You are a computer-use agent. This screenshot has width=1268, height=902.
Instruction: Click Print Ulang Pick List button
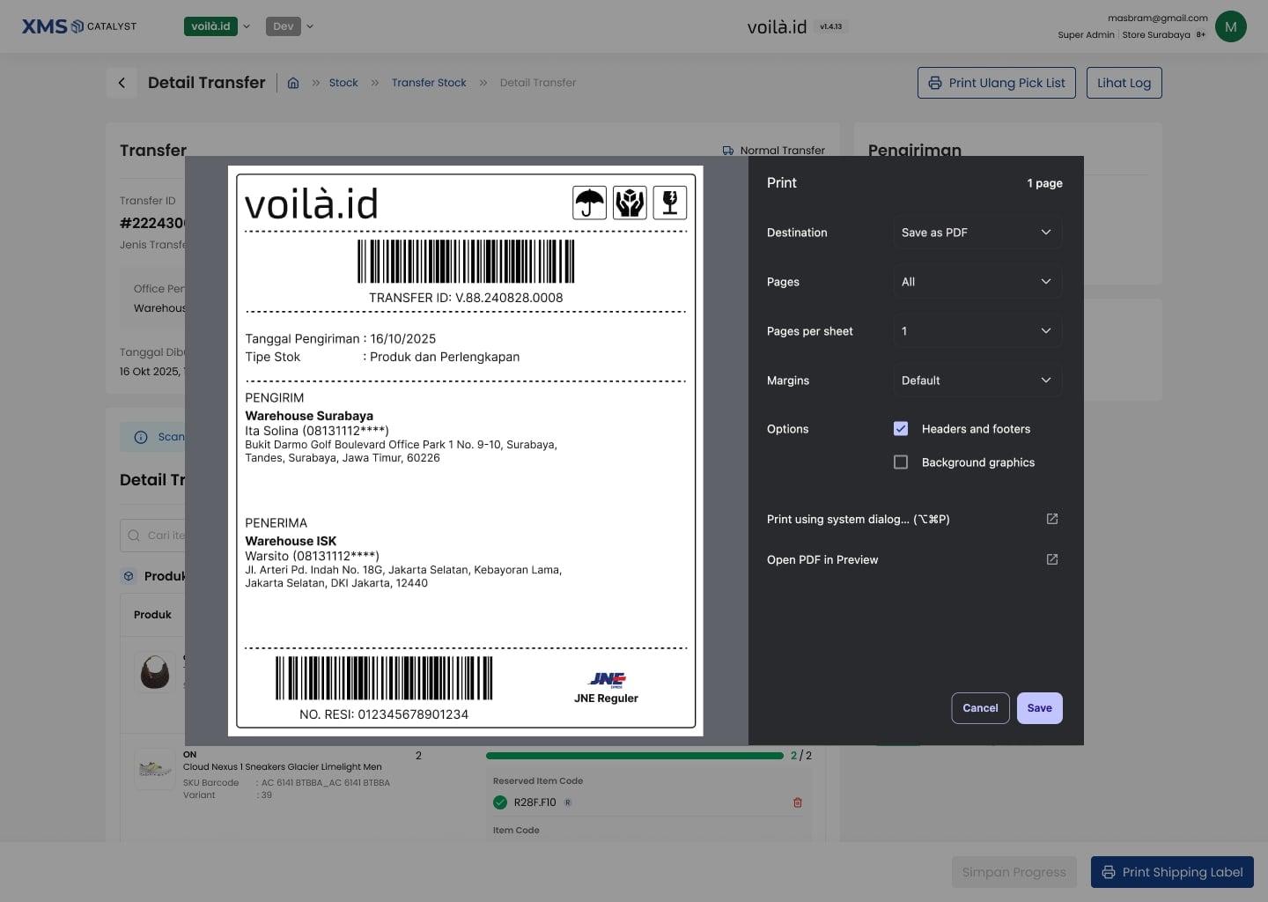pyautogui.click(x=996, y=83)
